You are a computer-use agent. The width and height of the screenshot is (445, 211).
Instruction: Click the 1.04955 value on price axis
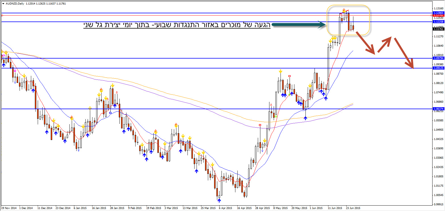tap(438, 130)
